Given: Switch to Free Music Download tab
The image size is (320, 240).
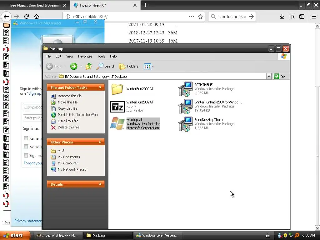Looking at the screenshot, I should (35, 5).
